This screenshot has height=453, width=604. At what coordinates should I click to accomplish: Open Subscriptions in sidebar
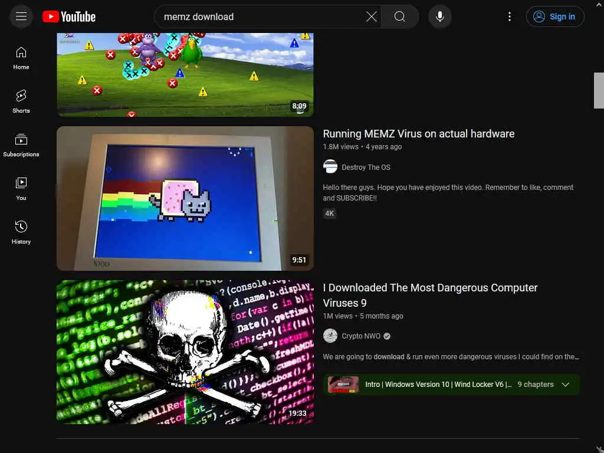click(x=21, y=145)
